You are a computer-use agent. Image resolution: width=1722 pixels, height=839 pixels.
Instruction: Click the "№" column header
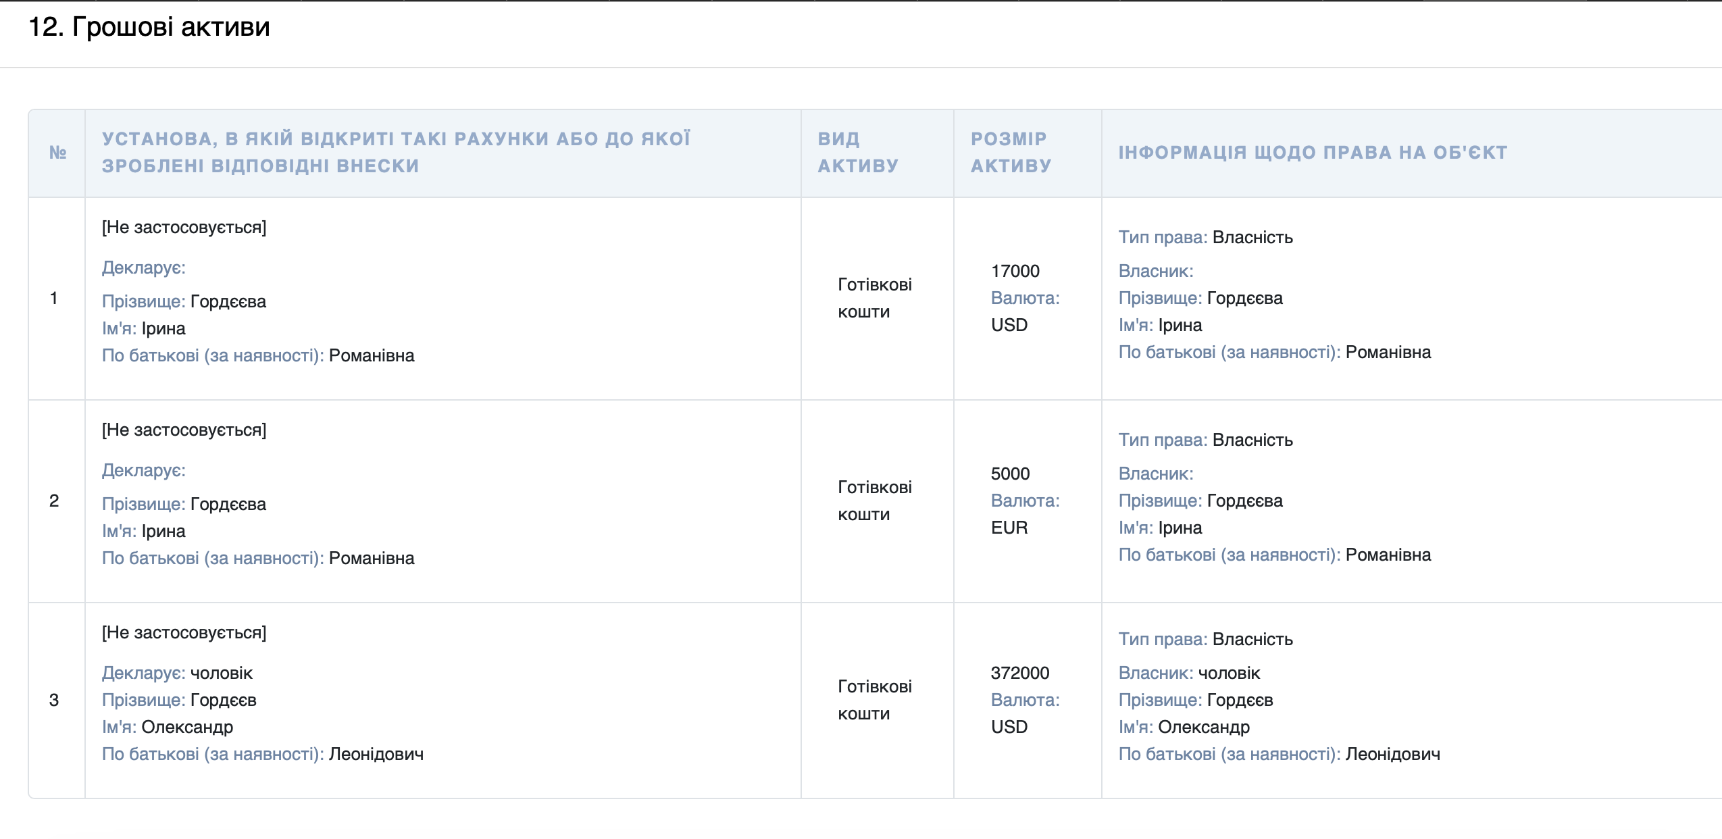tap(57, 153)
